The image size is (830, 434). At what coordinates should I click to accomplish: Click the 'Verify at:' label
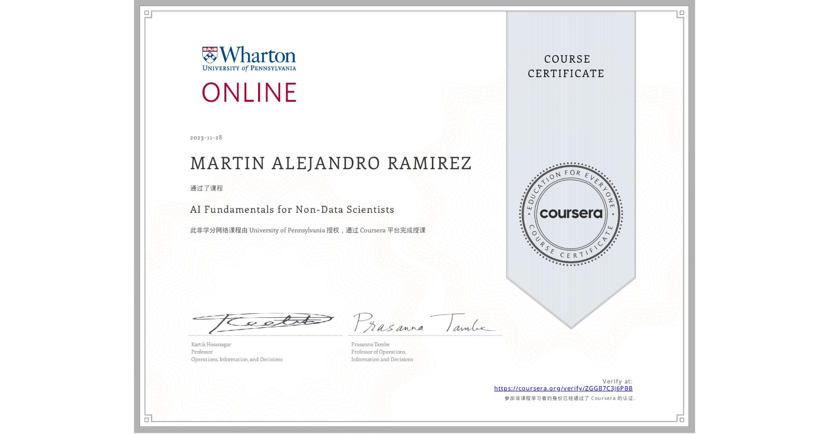pos(617,382)
